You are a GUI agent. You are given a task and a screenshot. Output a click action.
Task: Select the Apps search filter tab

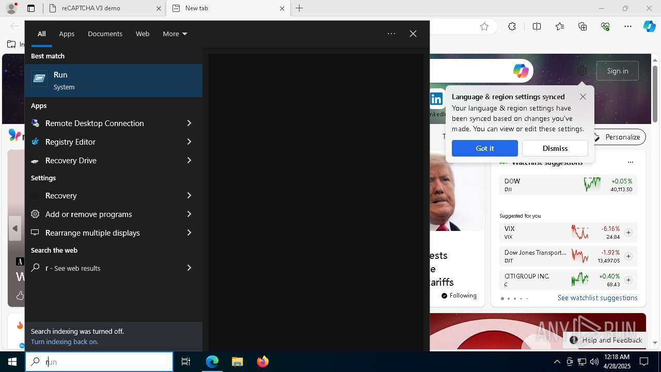pos(67,34)
